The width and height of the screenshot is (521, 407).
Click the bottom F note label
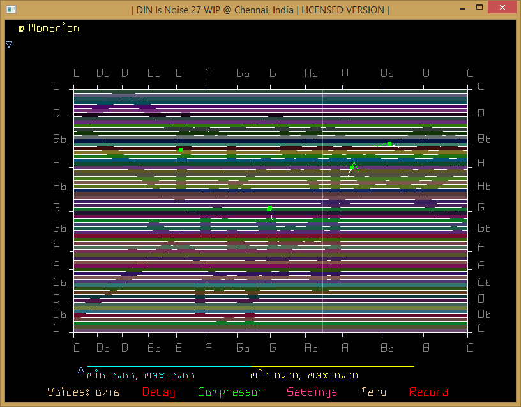pos(208,348)
